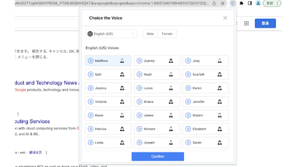Click the globe icon in language selector

tap(90, 34)
